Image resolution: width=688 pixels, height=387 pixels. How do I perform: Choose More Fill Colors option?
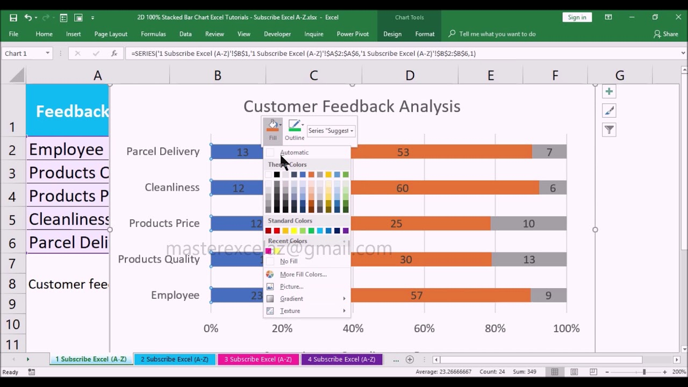pos(303,274)
